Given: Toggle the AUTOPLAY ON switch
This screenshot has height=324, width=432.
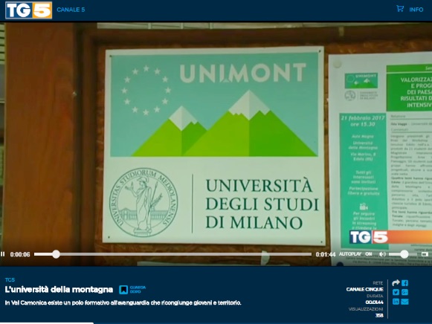Looking at the screenshot, I should (x=355, y=254).
